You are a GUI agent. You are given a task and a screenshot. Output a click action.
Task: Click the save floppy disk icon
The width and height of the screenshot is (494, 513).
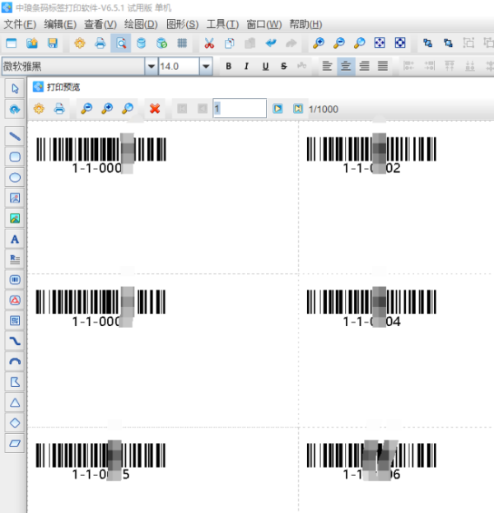coord(53,43)
